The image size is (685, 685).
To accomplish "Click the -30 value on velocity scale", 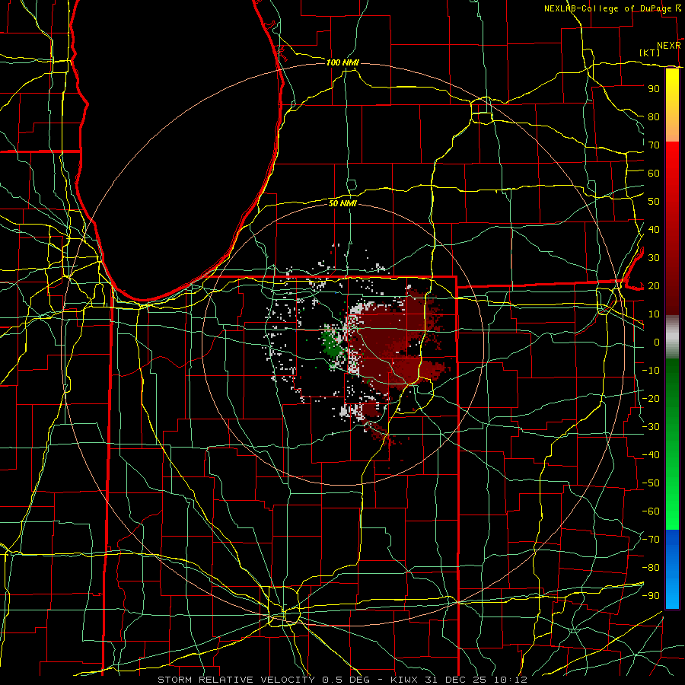I will [x=651, y=427].
